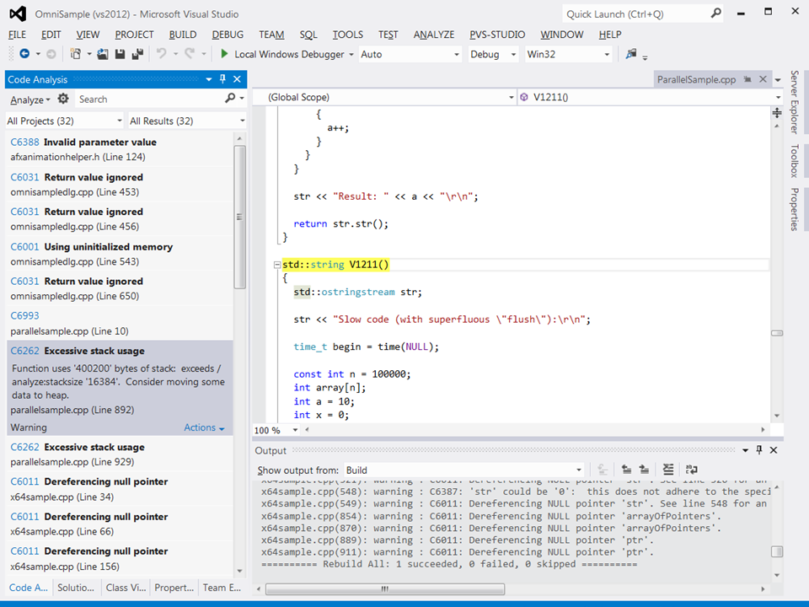Click the magnifier in Code Analysis search
This screenshot has height=607, width=809.
tap(230, 98)
